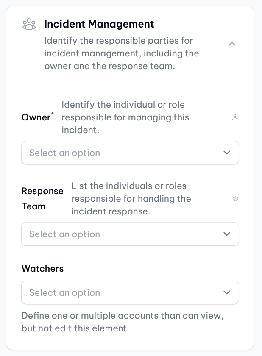The width and height of the screenshot is (262, 356).
Task: Click the Watchers field label
Action: click(42, 269)
